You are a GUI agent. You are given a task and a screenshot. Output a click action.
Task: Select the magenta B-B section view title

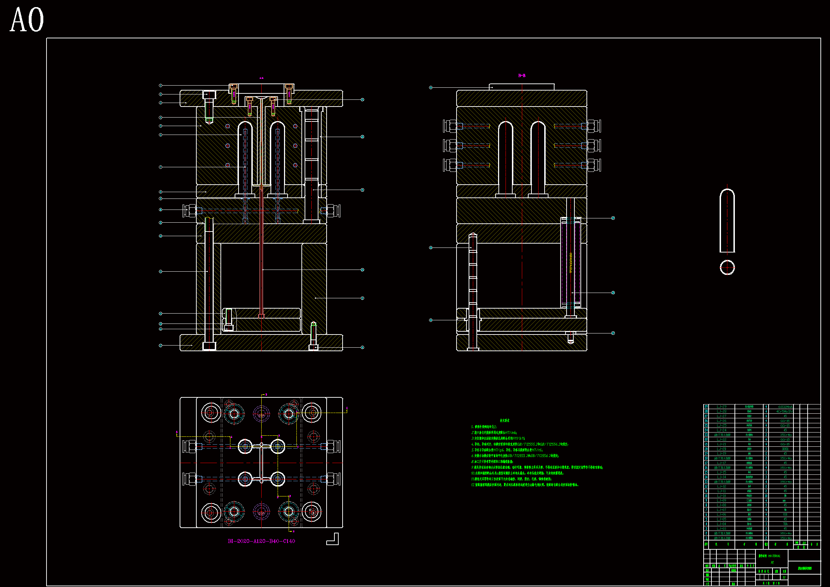pos(522,76)
